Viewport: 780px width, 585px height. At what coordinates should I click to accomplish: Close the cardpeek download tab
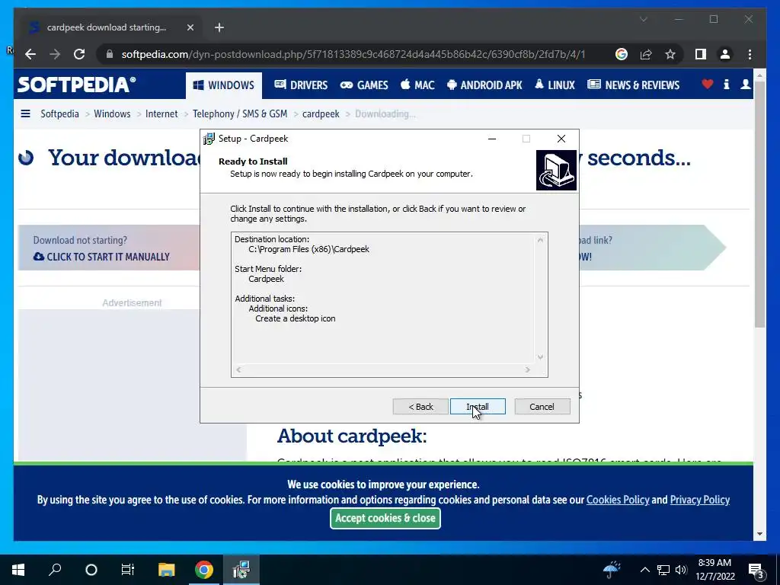point(190,27)
